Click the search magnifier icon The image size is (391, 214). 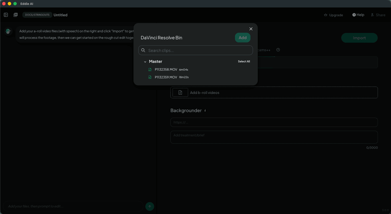pos(143,50)
